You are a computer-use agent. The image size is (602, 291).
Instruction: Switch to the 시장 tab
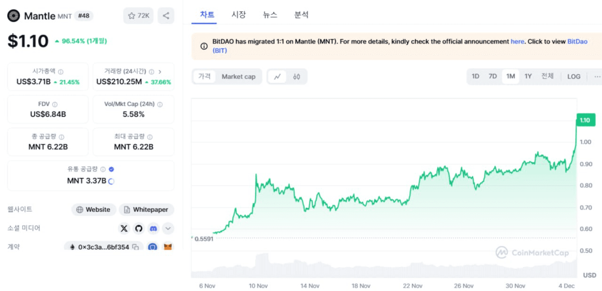pos(238,15)
